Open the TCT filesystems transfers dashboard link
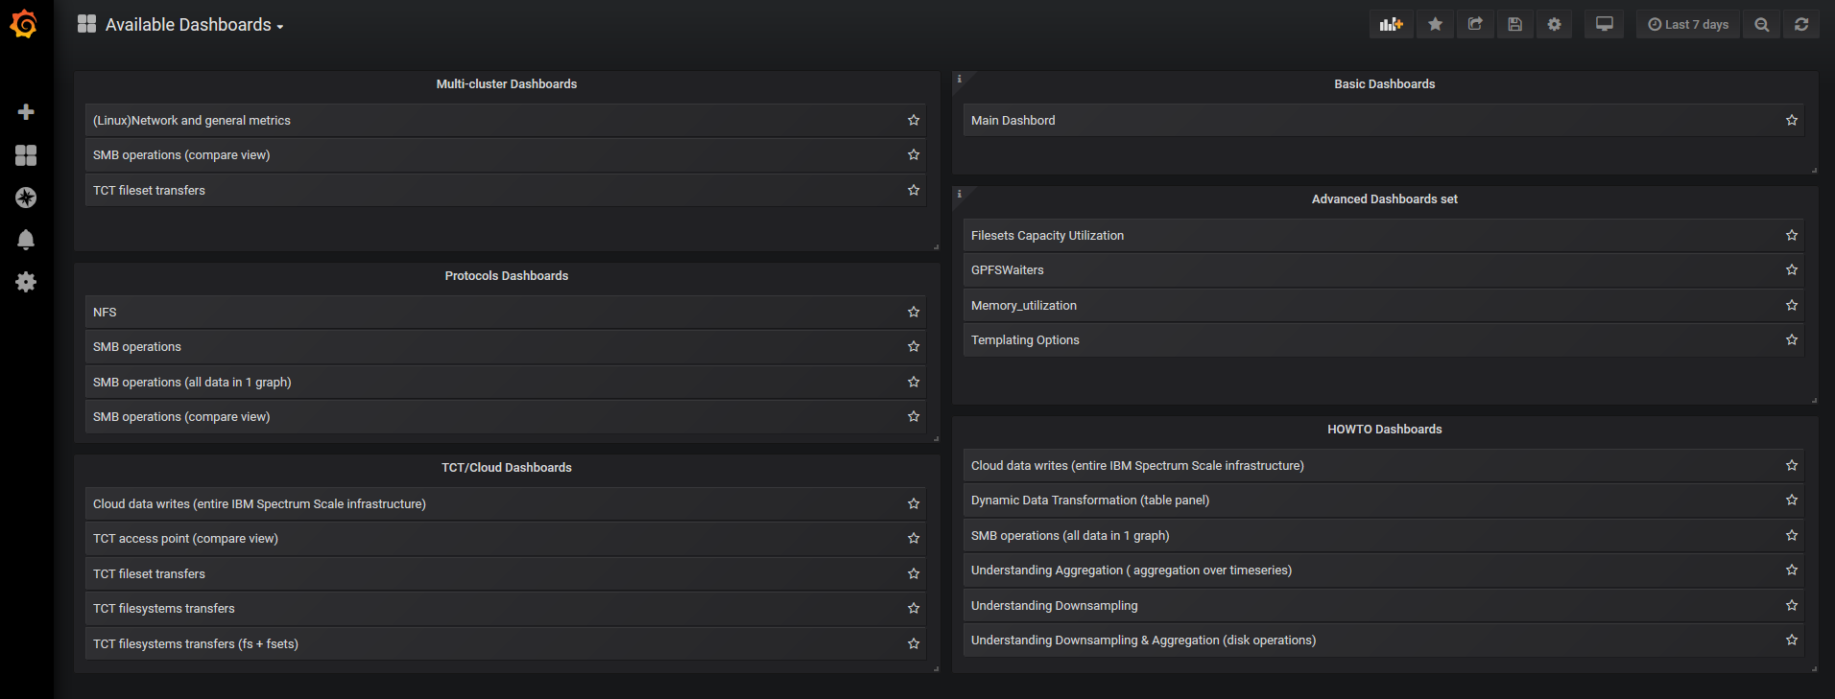The width and height of the screenshot is (1835, 699). coord(163,609)
